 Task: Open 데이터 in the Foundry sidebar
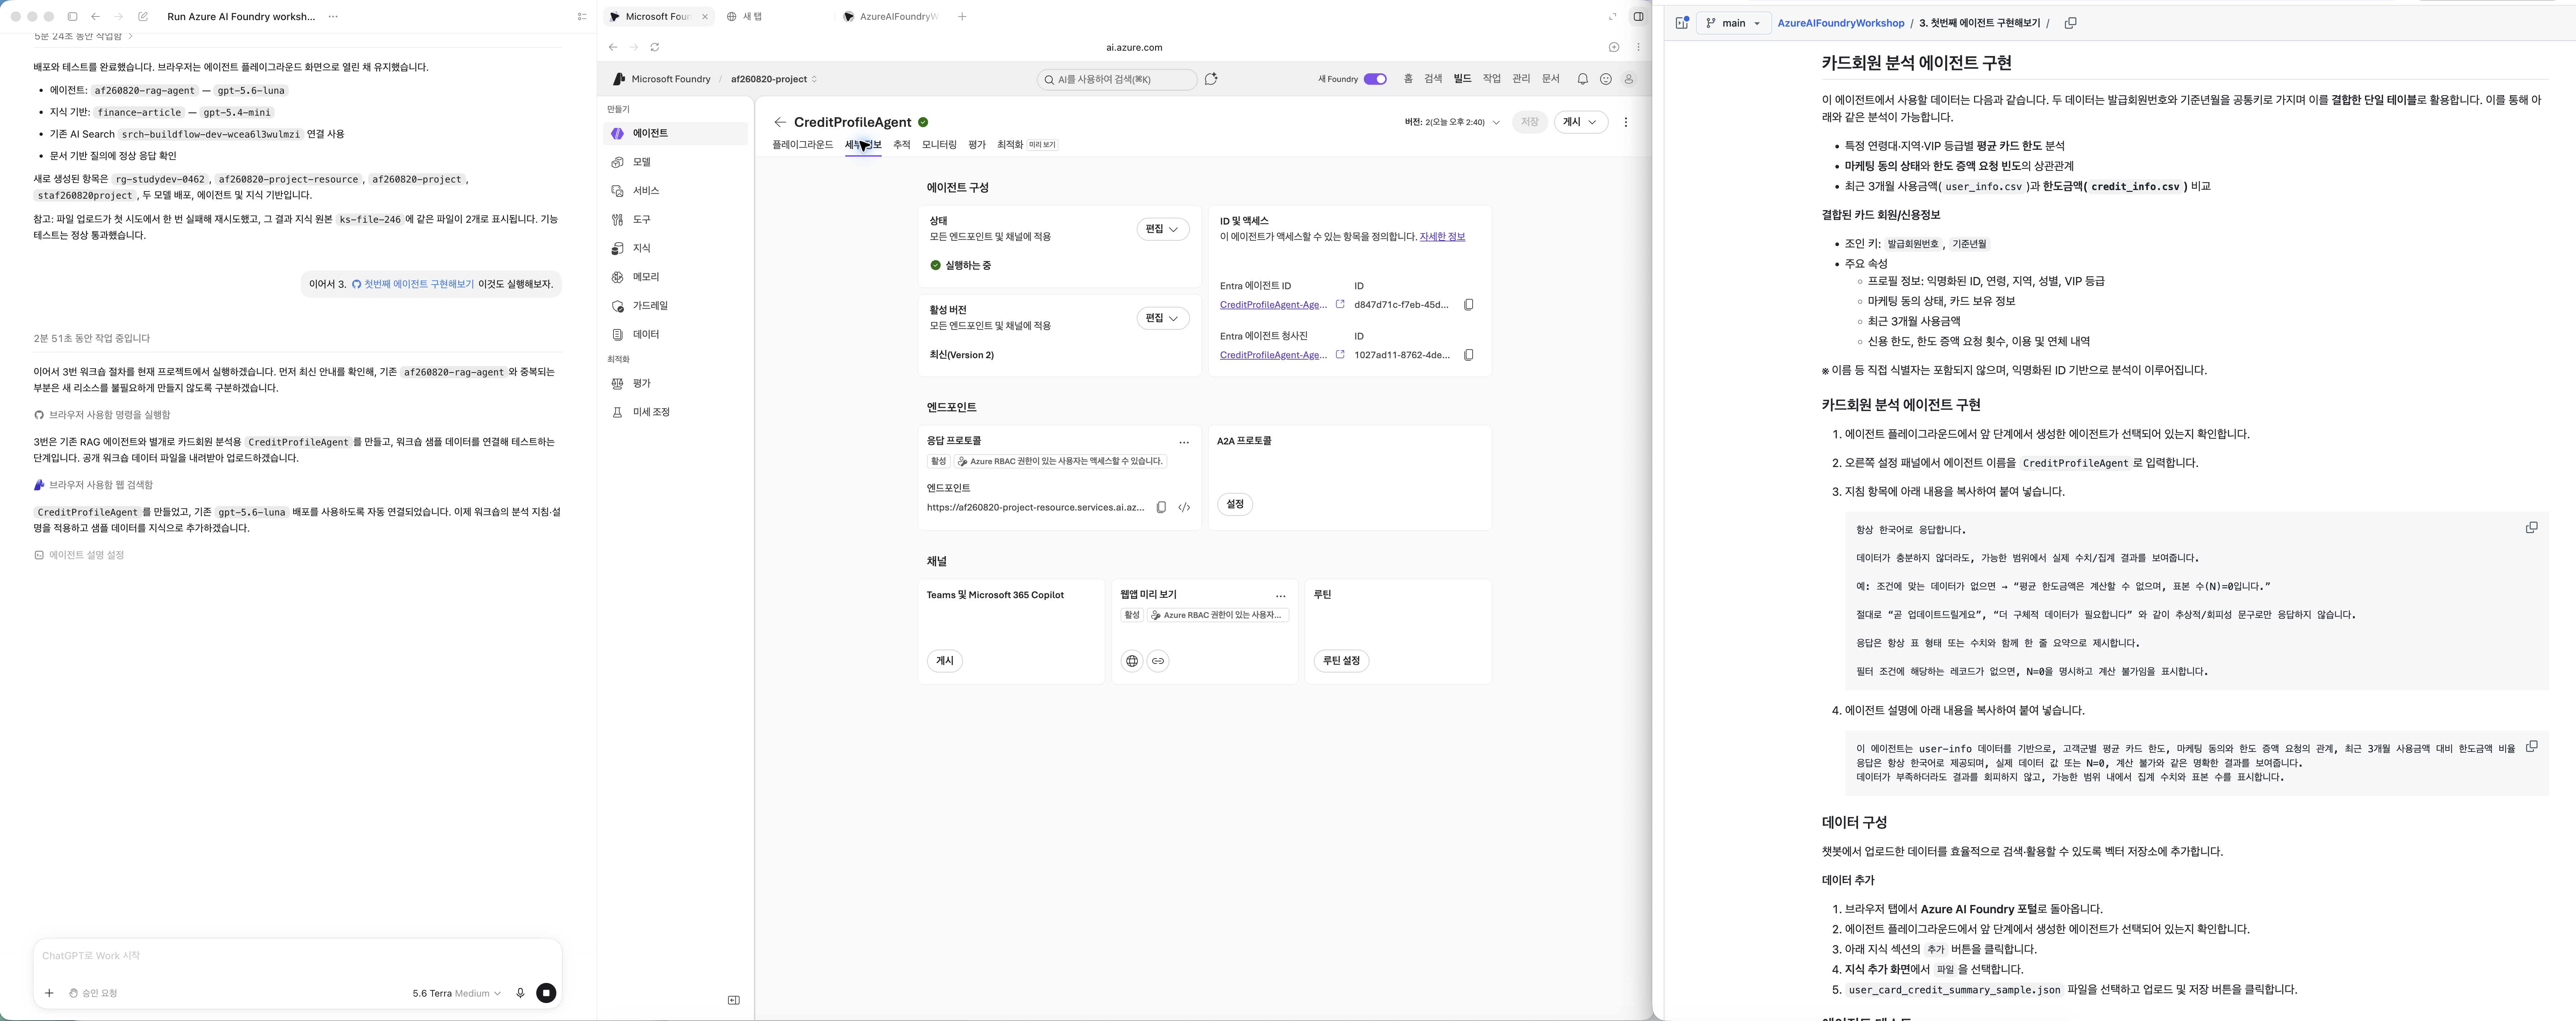(675, 334)
